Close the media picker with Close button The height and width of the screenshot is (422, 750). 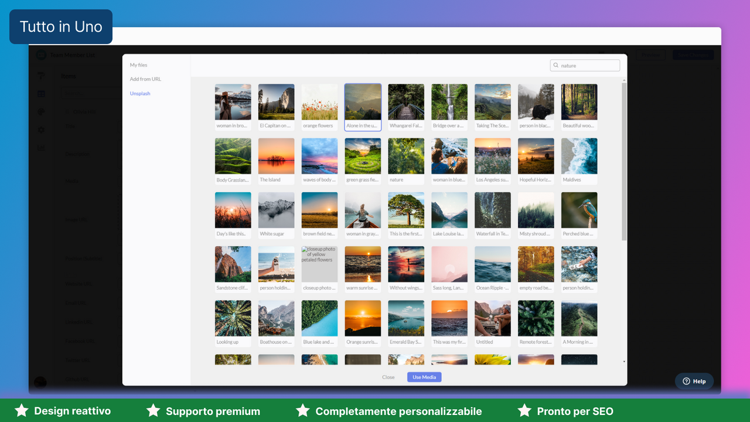(x=388, y=377)
